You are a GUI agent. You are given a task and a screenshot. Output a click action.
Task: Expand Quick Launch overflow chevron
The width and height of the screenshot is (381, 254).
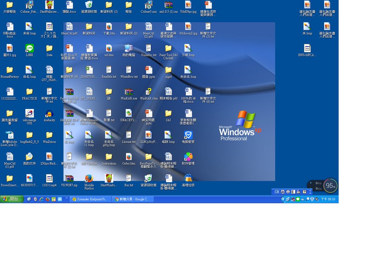tap(66, 198)
